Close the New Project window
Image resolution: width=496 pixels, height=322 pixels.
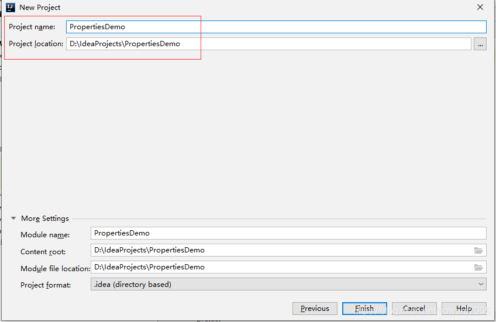pos(480,7)
